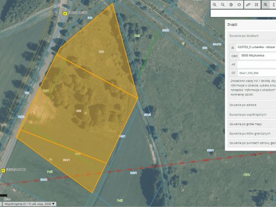Image resolution: width=276 pixels, height=207 pixels.
Task: Activate the locate position crosshair tool
Action: tap(239, 4)
